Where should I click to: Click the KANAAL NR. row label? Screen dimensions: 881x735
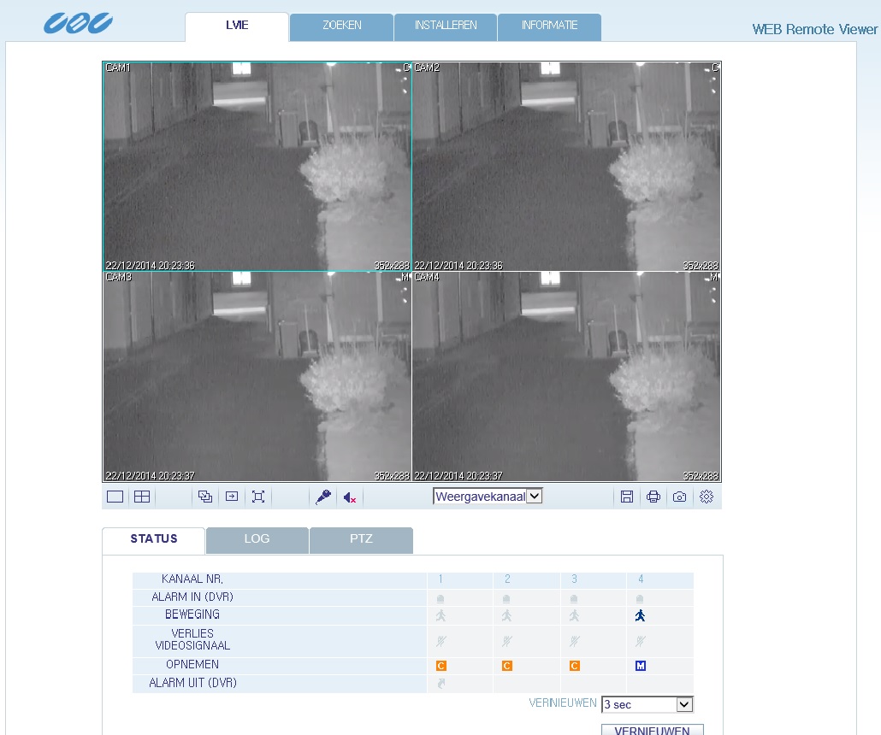192,579
